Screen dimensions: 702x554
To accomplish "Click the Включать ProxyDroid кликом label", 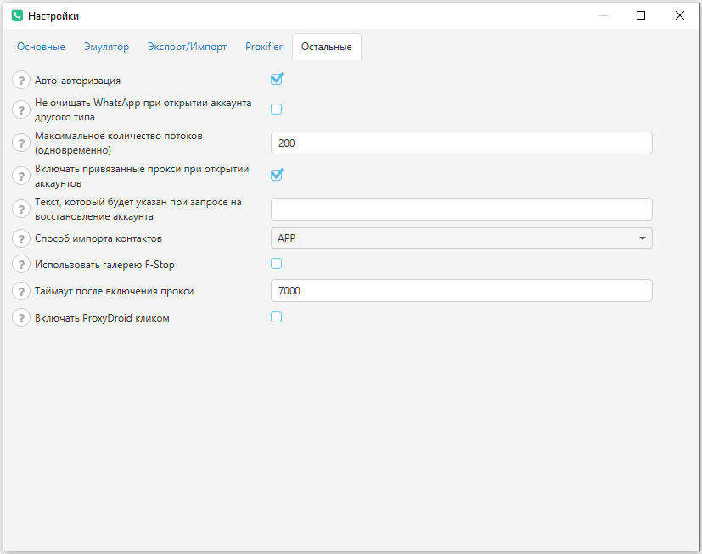I will (x=102, y=318).
